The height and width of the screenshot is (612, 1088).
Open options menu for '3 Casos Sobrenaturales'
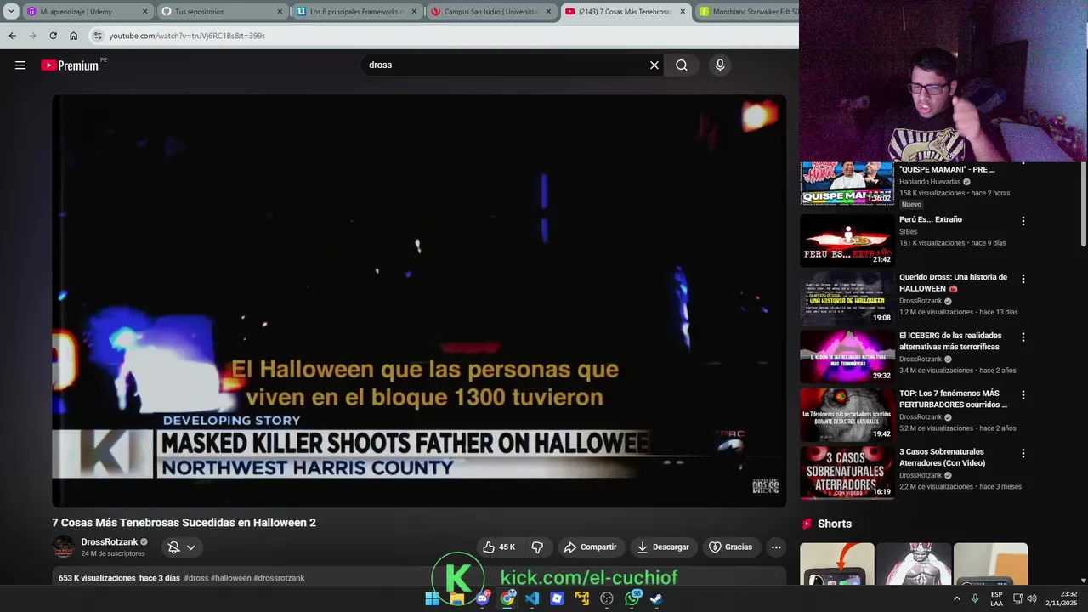tap(1023, 454)
